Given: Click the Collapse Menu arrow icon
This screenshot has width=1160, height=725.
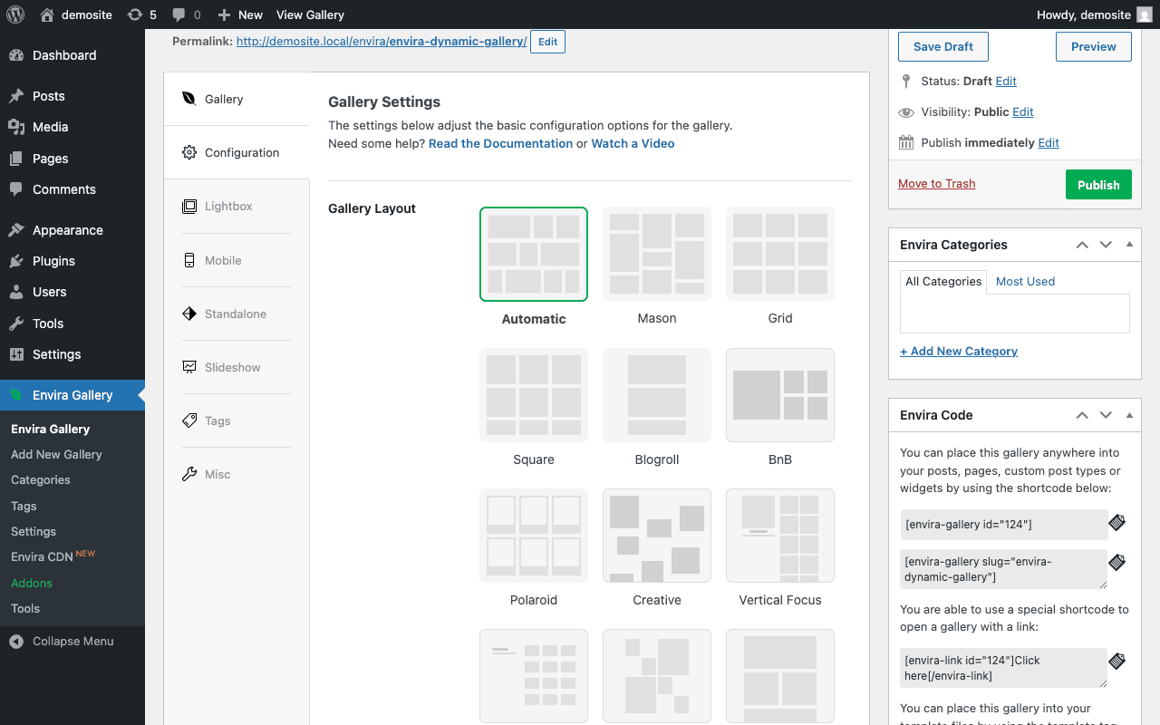Looking at the screenshot, I should click(x=16, y=641).
